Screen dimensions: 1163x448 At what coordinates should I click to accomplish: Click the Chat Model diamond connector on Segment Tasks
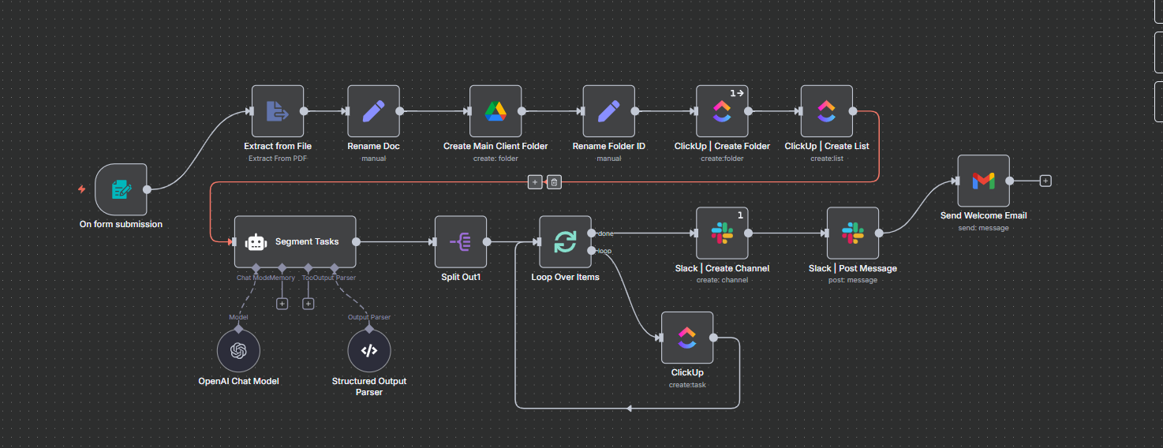click(x=256, y=268)
